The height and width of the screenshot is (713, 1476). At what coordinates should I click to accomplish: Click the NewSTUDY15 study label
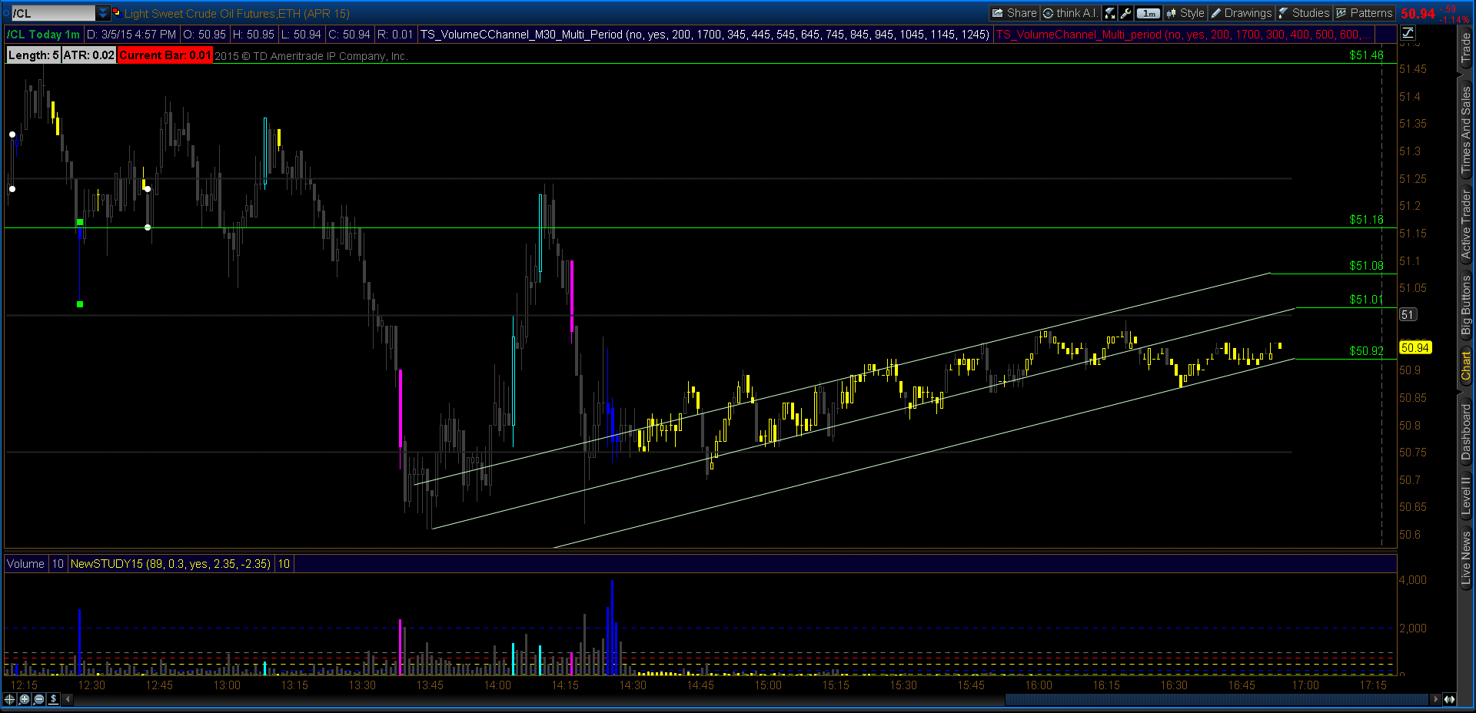(171, 564)
